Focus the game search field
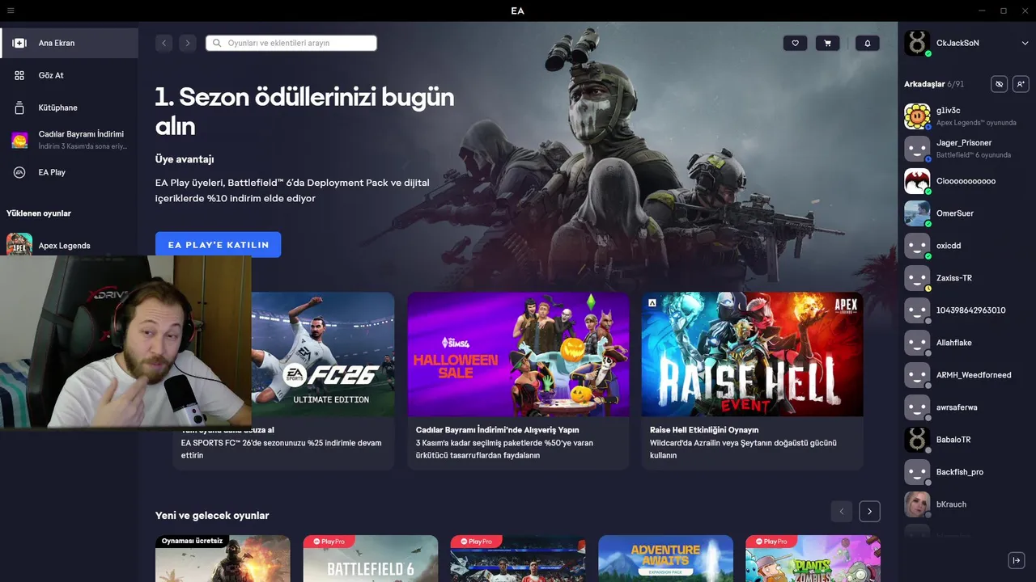Viewport: 1036px width, 582px height. click(291, 43)
